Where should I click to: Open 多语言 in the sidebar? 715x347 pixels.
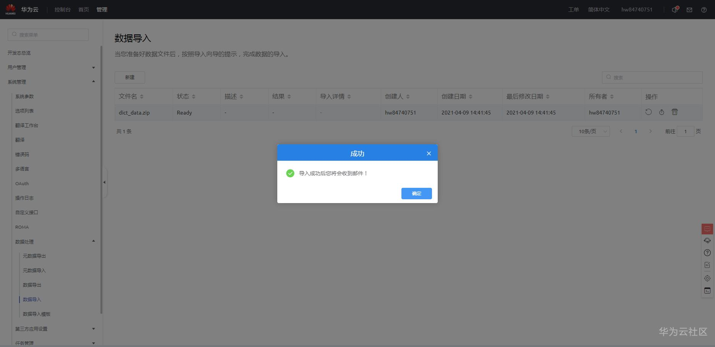pyautogui.click(x=22, y=169)
